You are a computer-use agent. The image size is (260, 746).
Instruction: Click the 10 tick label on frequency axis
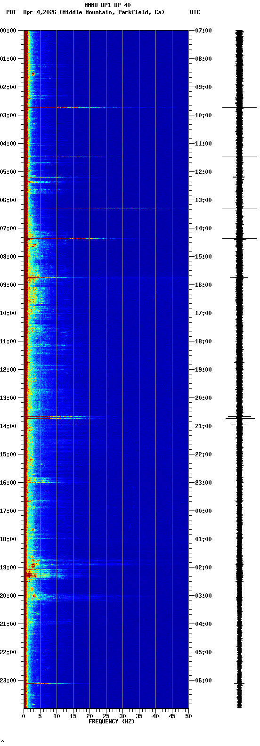pos(57,716)
